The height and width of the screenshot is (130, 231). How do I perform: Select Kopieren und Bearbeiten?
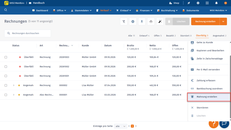pyautogui.click(x=209, y=50)
